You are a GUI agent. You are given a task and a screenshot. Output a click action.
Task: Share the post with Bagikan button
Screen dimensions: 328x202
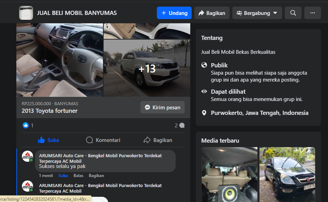coord(158,140)
